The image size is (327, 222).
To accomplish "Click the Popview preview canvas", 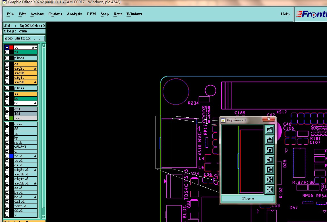I will [x=243, y=159].
